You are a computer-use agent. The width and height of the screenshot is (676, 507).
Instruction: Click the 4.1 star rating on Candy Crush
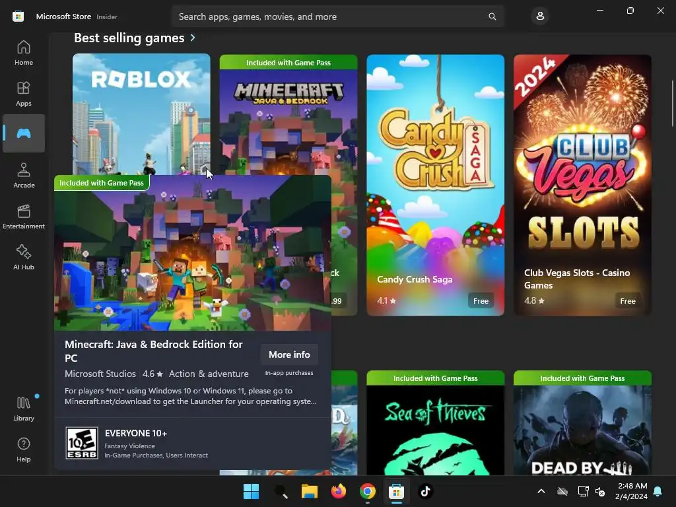click(386, 301)
